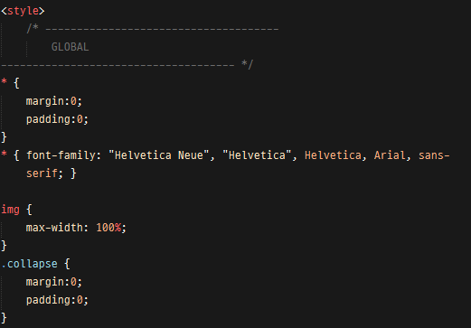
Task: Click padding:0 inside the collapse rule
Action: tap(57, 300)
